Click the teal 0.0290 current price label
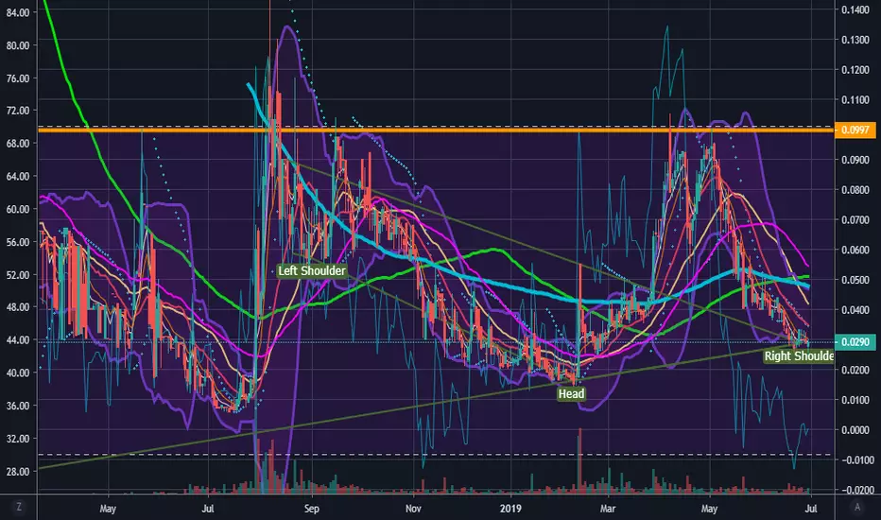881x520 pixels. 855,342
